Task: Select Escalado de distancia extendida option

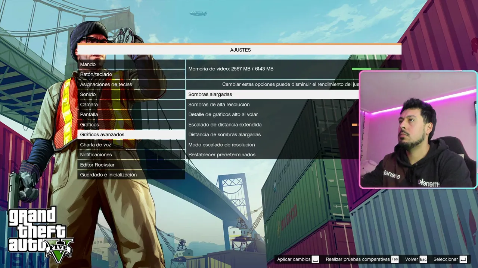Action: tap(272, 125)
